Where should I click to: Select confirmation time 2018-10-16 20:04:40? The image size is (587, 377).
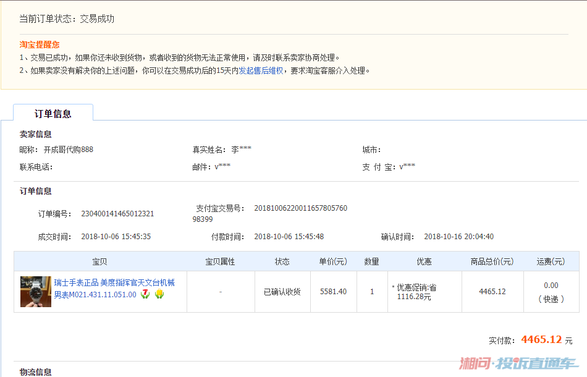[x=459, y=237]
